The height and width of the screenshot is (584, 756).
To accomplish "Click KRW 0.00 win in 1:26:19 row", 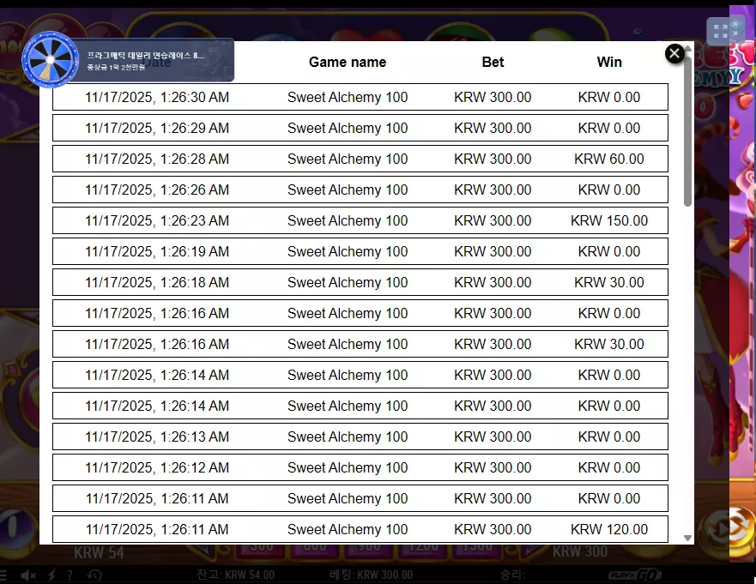I will [609, 251].
